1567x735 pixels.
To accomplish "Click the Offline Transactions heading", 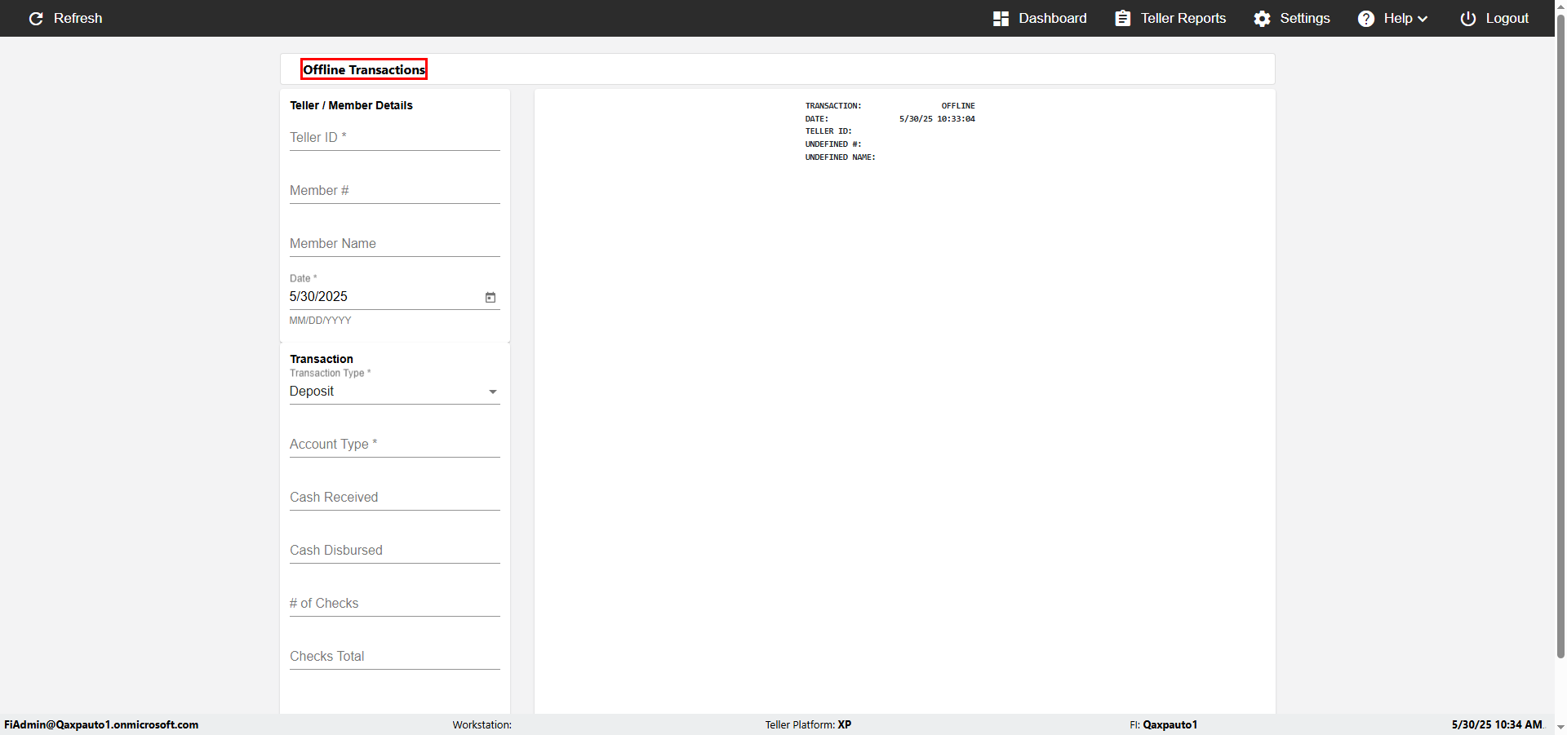I will tap(364, 69).
